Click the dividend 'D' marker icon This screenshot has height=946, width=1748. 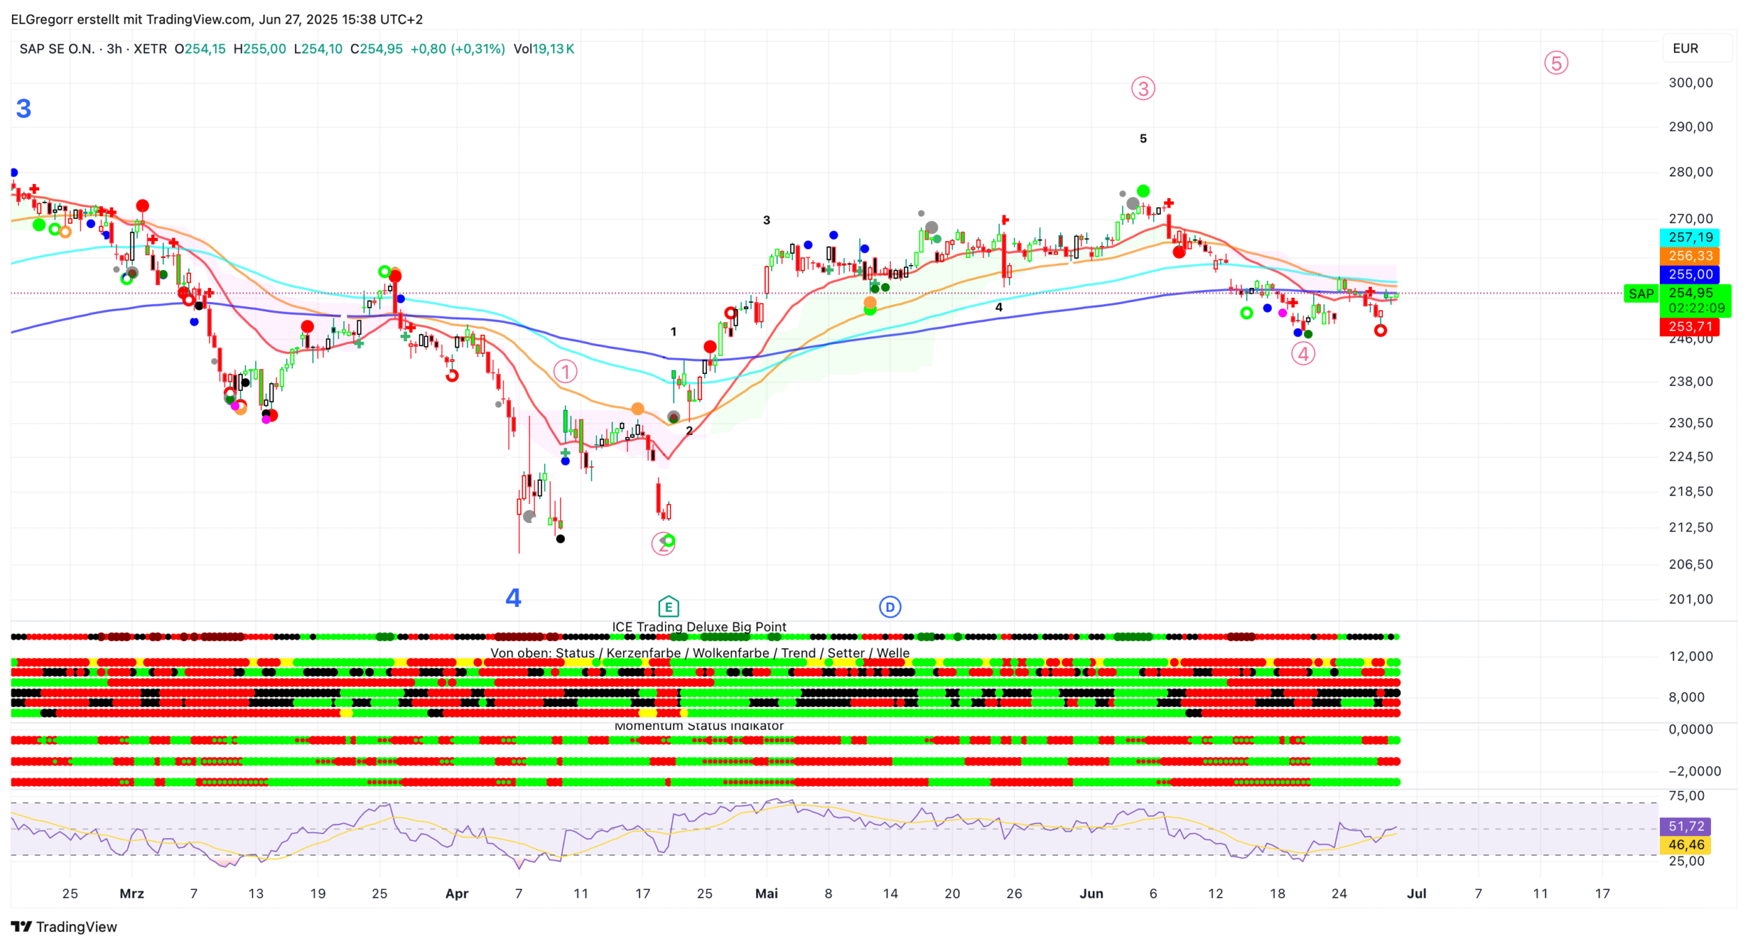[889, 607]
